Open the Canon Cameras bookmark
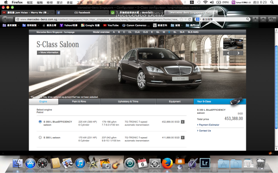The height and width of the screenshot is (173, 278). pyautogui.click(x=136, y=26)
